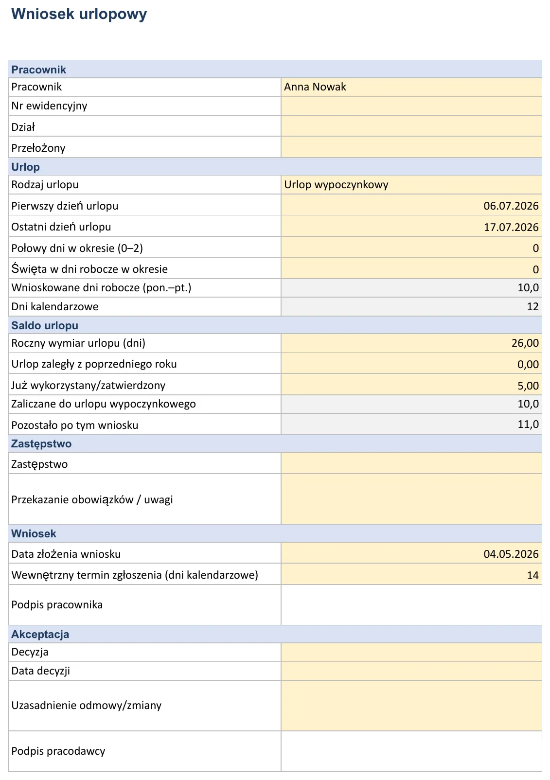Select the Przekazanie obowiązków / uwagi text area

[411, 499]
